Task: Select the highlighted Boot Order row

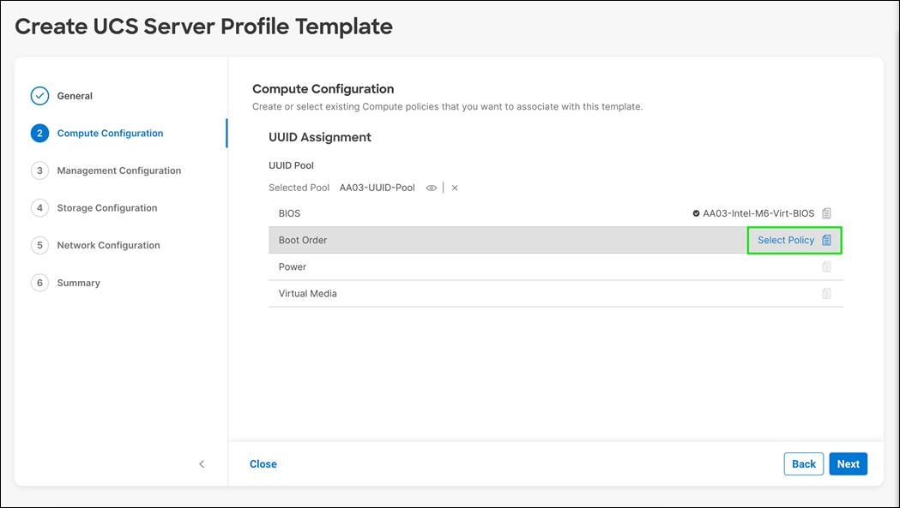Action: point(515,240)
